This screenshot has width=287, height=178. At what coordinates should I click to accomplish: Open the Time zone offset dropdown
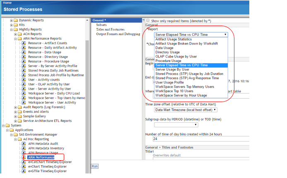186,110
